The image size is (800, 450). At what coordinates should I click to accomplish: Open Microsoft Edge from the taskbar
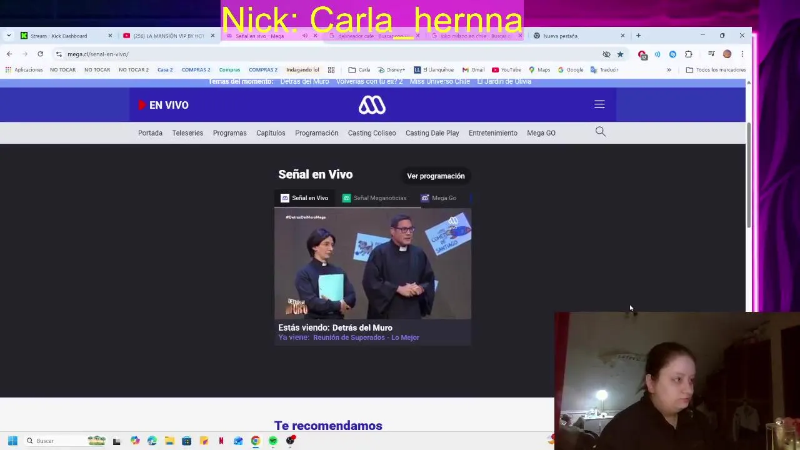pyautogui.click(x=152, y=441)
